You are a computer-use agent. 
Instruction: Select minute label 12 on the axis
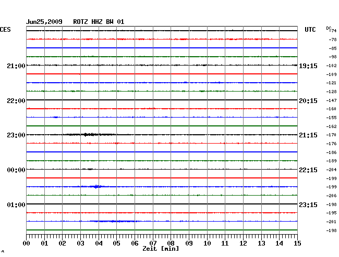point(243,243)
